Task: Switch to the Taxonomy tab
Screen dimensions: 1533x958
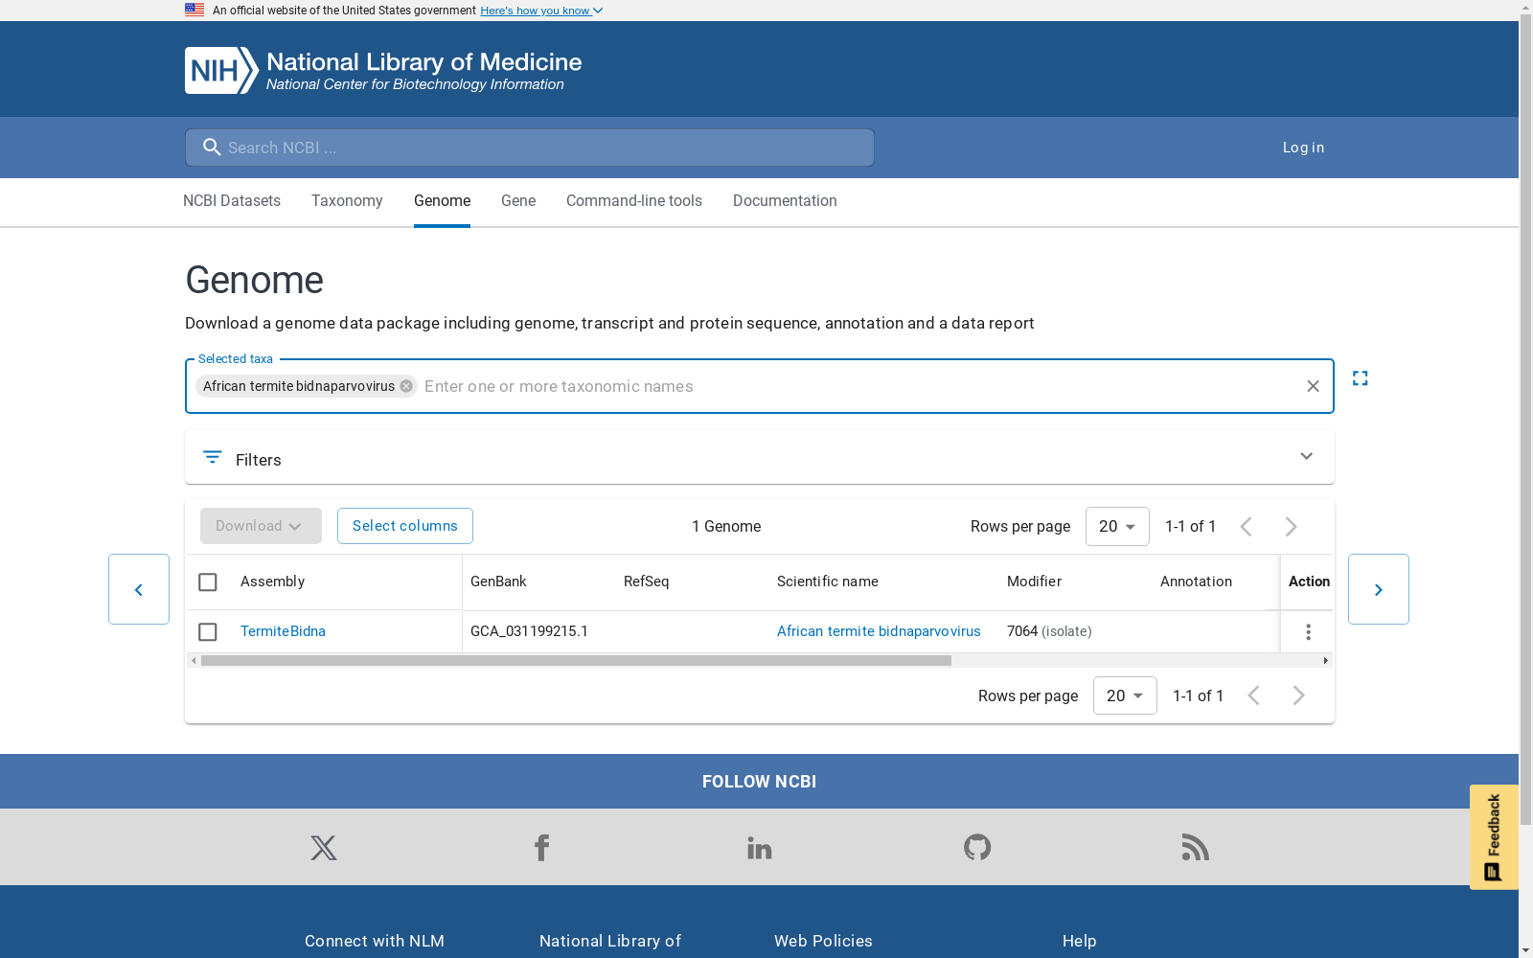Action: (347, 201)
